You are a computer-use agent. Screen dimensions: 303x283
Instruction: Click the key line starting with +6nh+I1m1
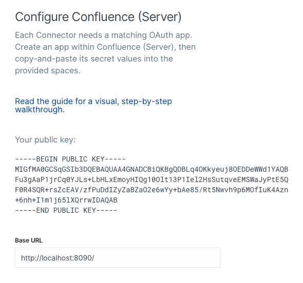[x=66, y=200]
